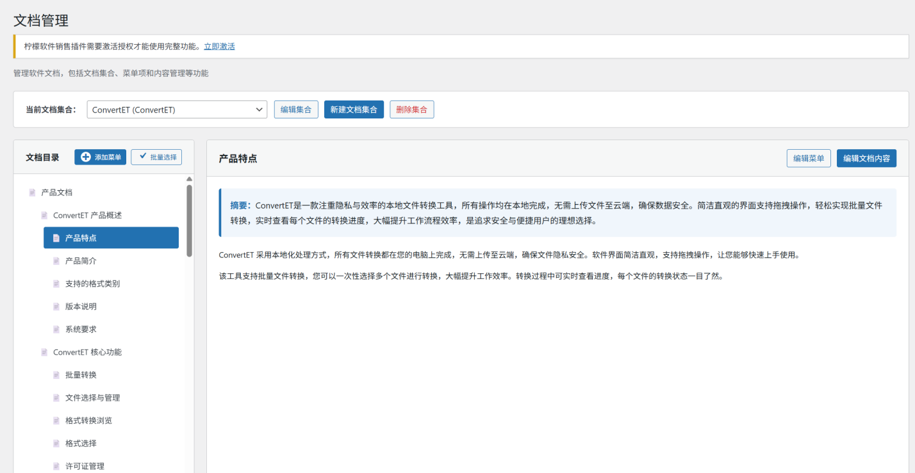This screenshot has width=915, height=473.
Task: Click the 立即激活 activation link
Action: pyautogui.click(x=219, y=46)
